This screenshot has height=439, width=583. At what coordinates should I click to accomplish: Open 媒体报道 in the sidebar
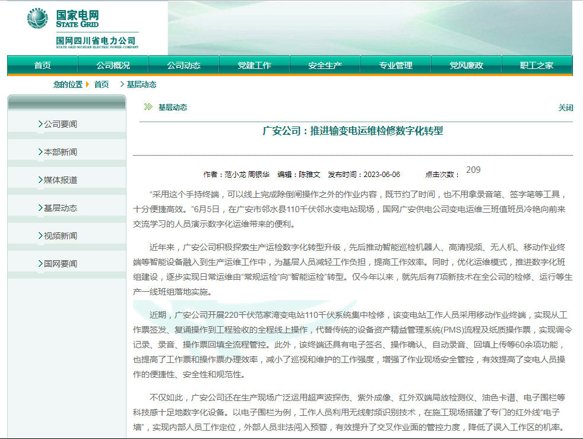[x=60, y=180]
